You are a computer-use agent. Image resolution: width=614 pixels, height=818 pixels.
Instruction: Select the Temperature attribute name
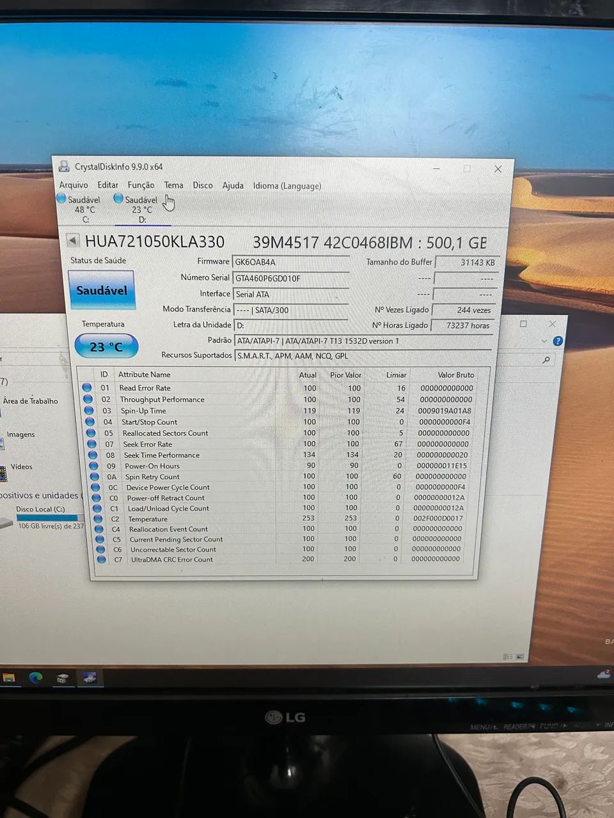point(148,519)
